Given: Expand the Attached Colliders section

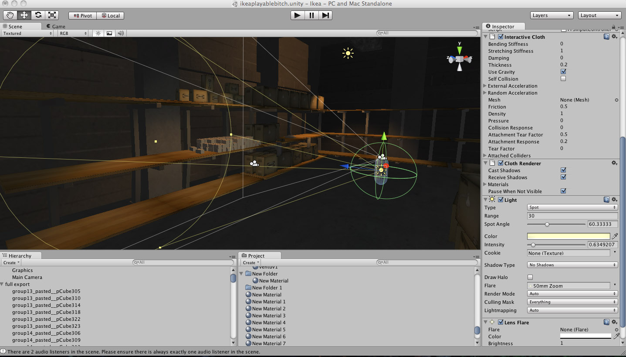Looking at the screenshot, I should [x=485, y=156].
